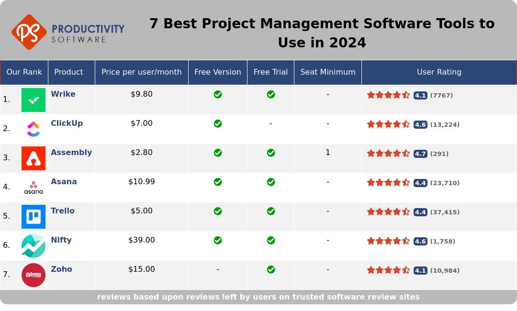Image resolution: width=517 pixels, height=311 pixels.
Task: Click Wrike's Free Version checkmark
Action: tap(218, 95)
